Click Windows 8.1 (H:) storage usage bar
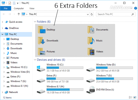138x100 pixels. (x=65, y=90)
